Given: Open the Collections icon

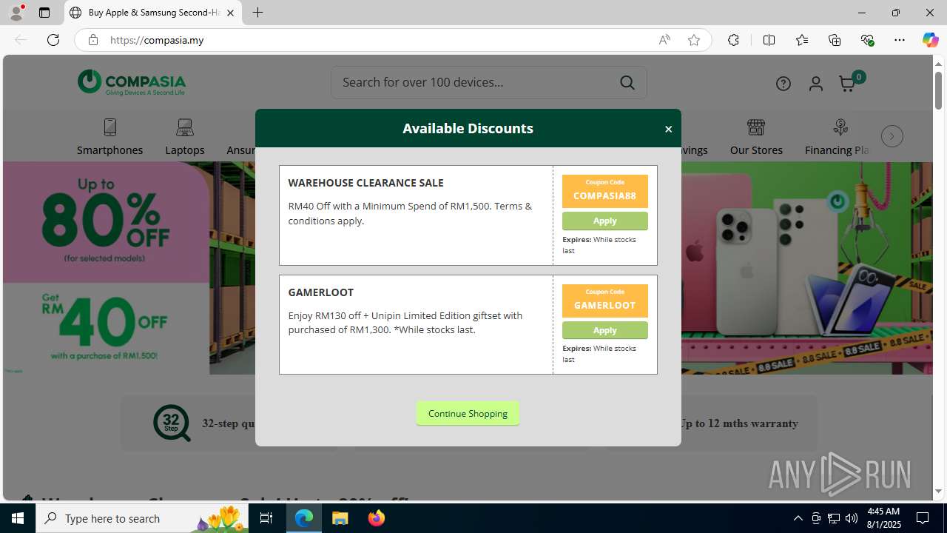Looking at the screenshot, I should 835,40.
